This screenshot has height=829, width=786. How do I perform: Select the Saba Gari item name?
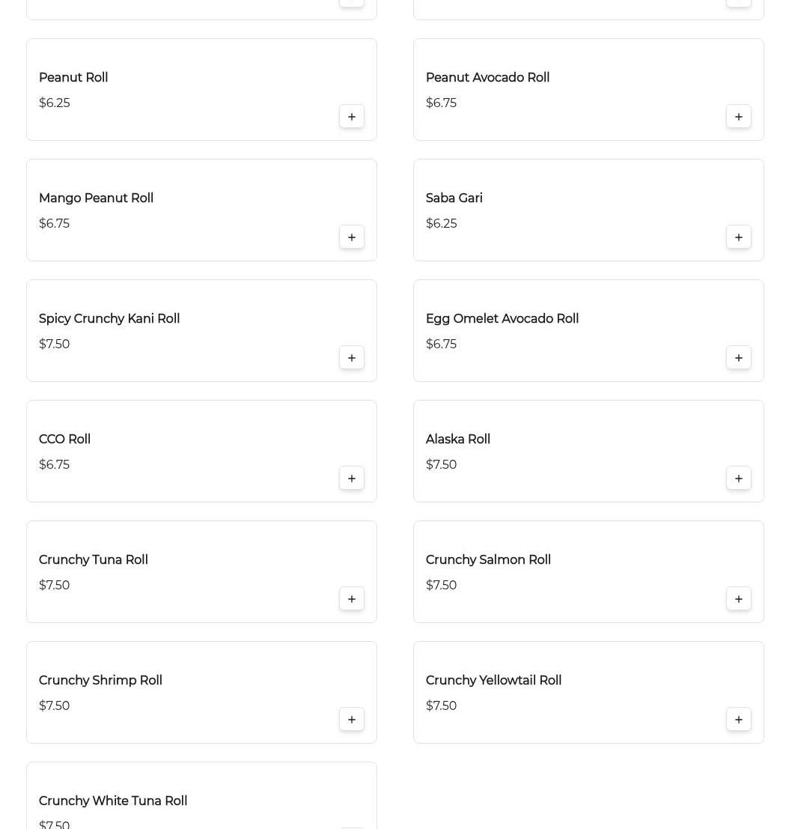[x=454, y=198]
